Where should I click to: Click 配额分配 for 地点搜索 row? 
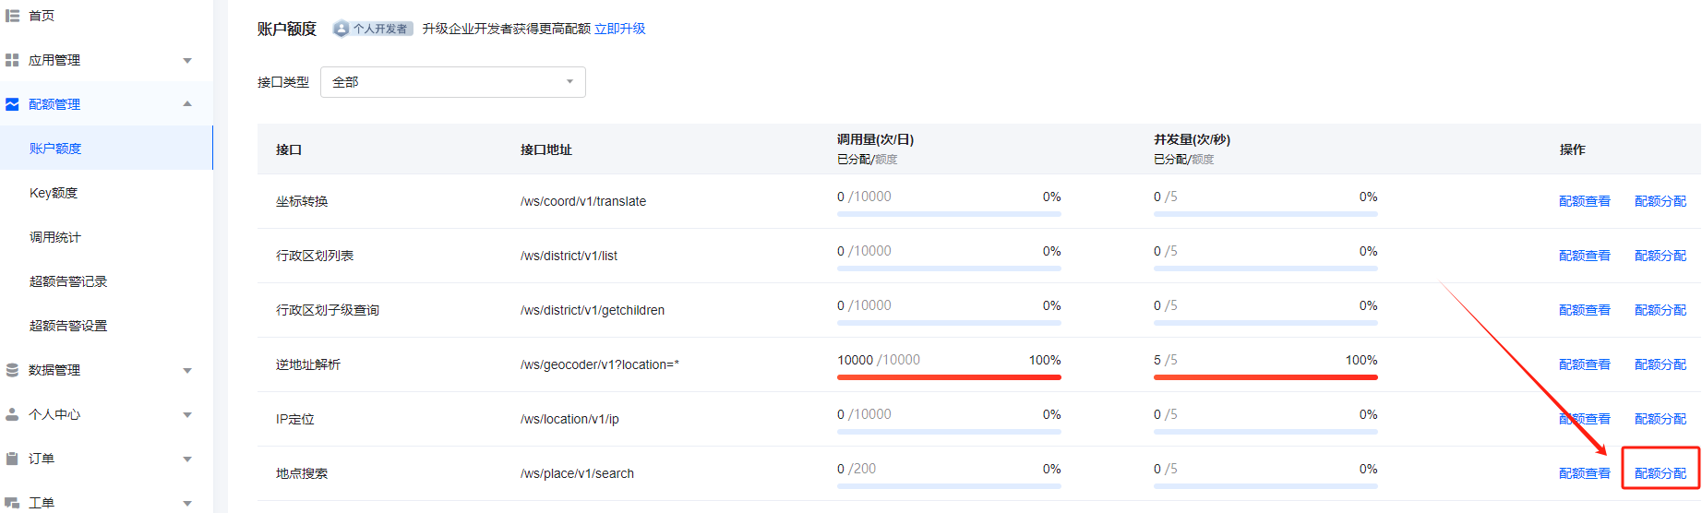(1660, 473)
